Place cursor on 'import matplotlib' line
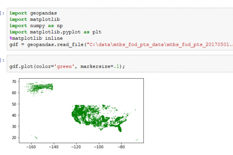 tap(35, 19)
